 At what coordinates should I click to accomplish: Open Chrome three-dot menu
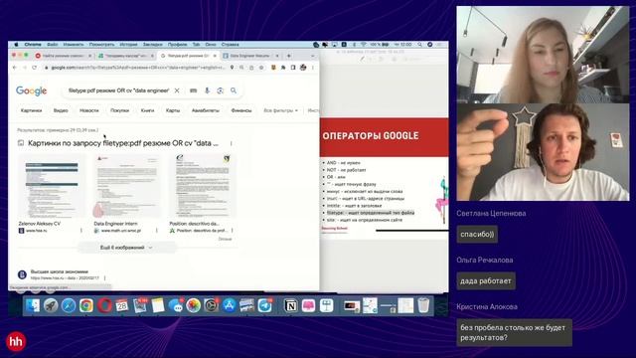point(313,68)
